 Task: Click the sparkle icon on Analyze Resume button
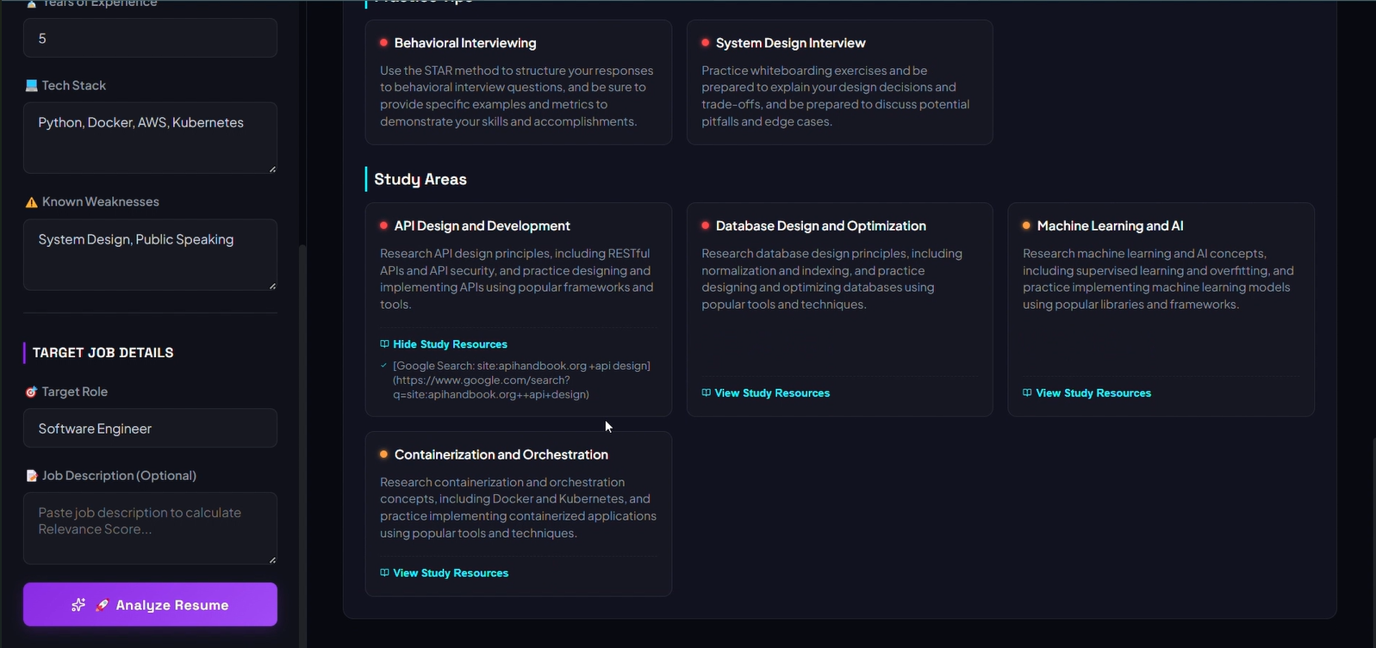[x=78, y=605]
